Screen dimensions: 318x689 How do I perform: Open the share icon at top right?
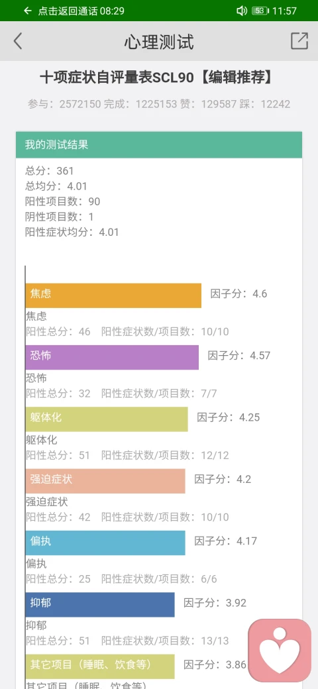pos(299,41)
